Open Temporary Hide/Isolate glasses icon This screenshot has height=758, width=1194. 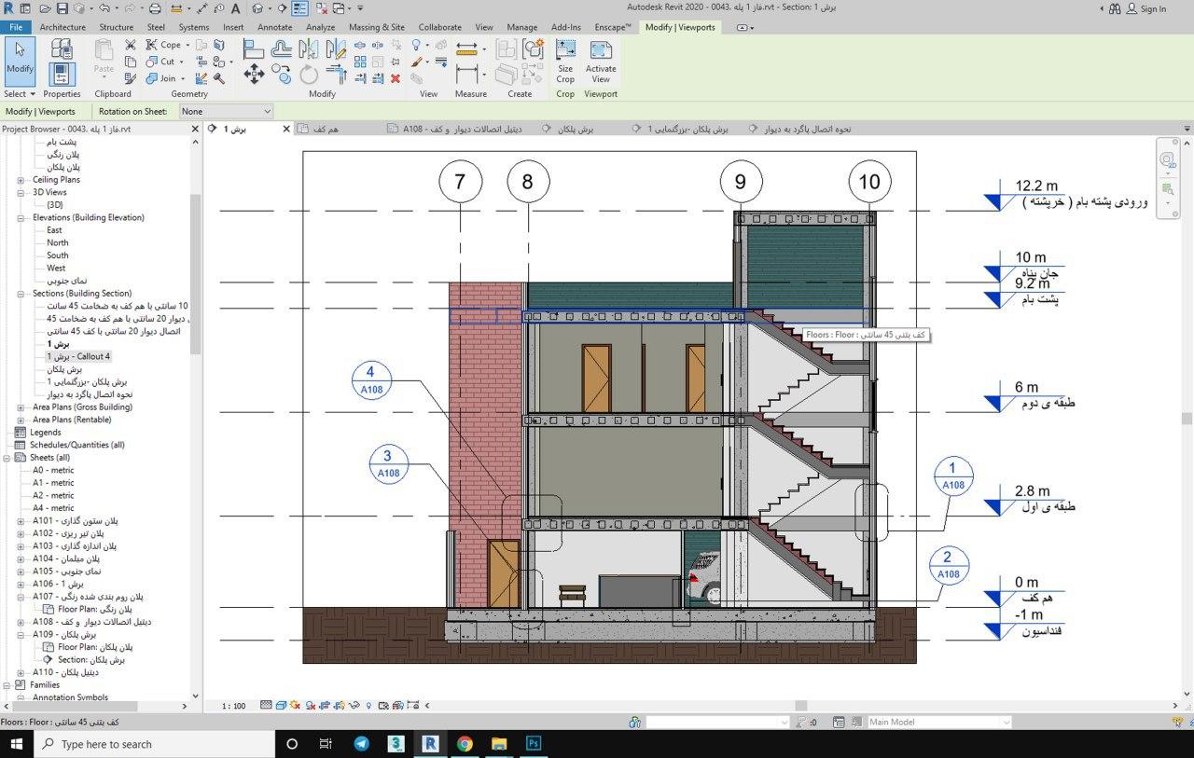[x=355, y=706]
